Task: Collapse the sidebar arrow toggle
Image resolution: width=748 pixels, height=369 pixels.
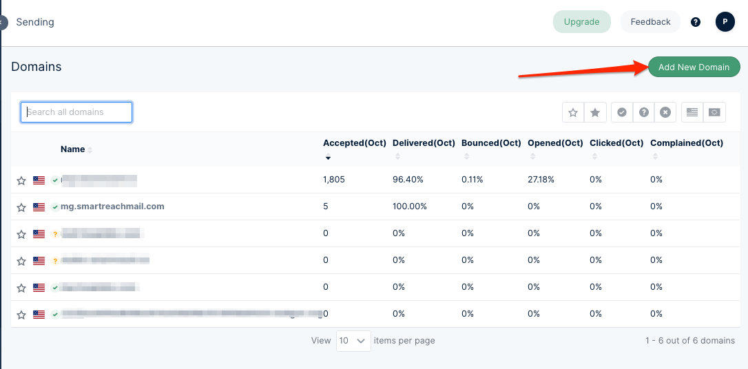Action: coord(3,22)
